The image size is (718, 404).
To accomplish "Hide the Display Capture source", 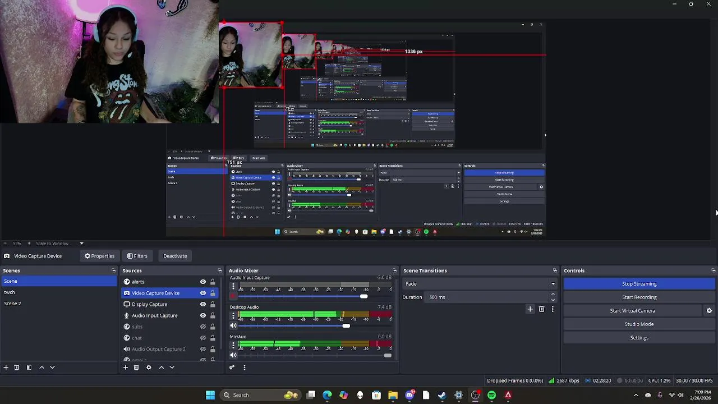I will click(203, 304).
